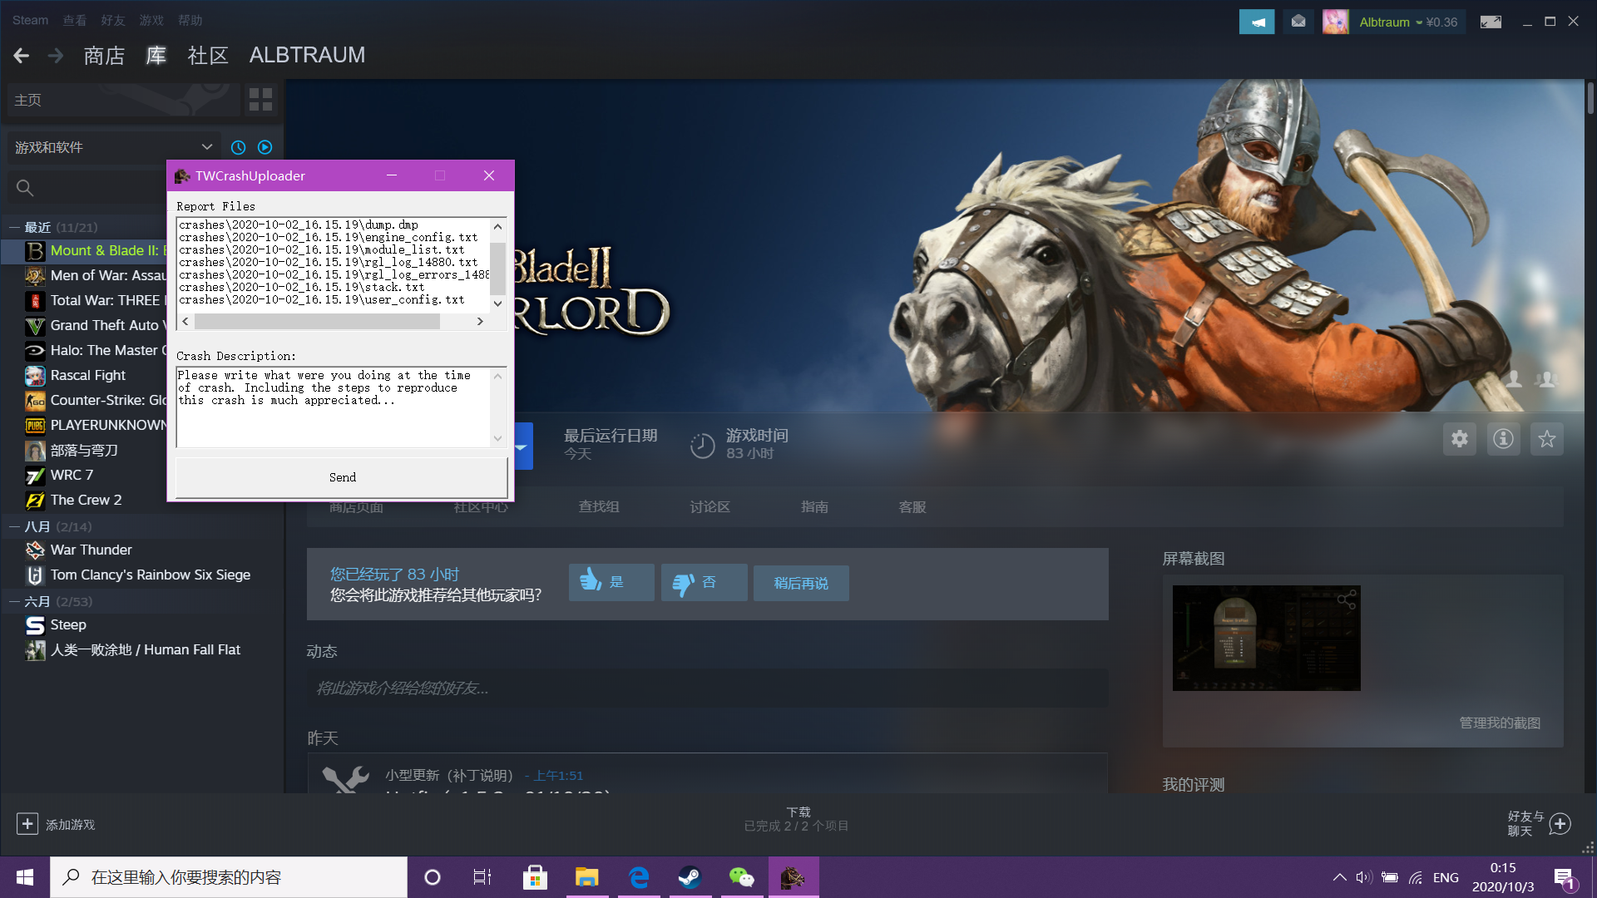This screenshot has width=1597, height=898.
Task: Click the Crash Description text box
Action: point(334,407)
